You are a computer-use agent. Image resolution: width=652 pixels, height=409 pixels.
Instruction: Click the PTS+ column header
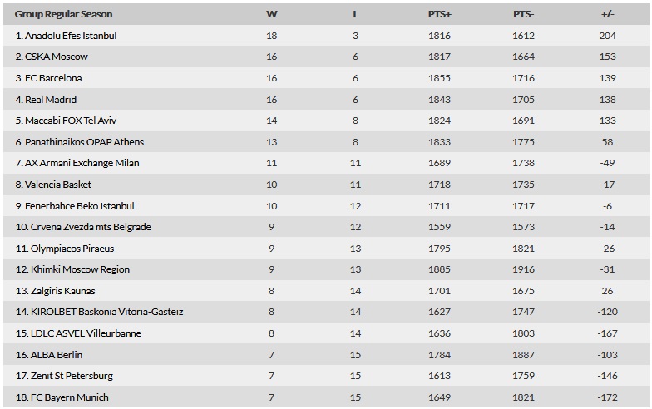[x=439, y=14]
